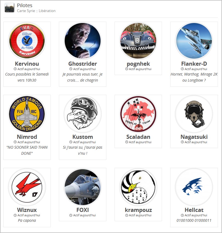Open Kustom's eagle with helmet avatar
The height and width of the screenshot is (233, 222).
pos(82,114)
